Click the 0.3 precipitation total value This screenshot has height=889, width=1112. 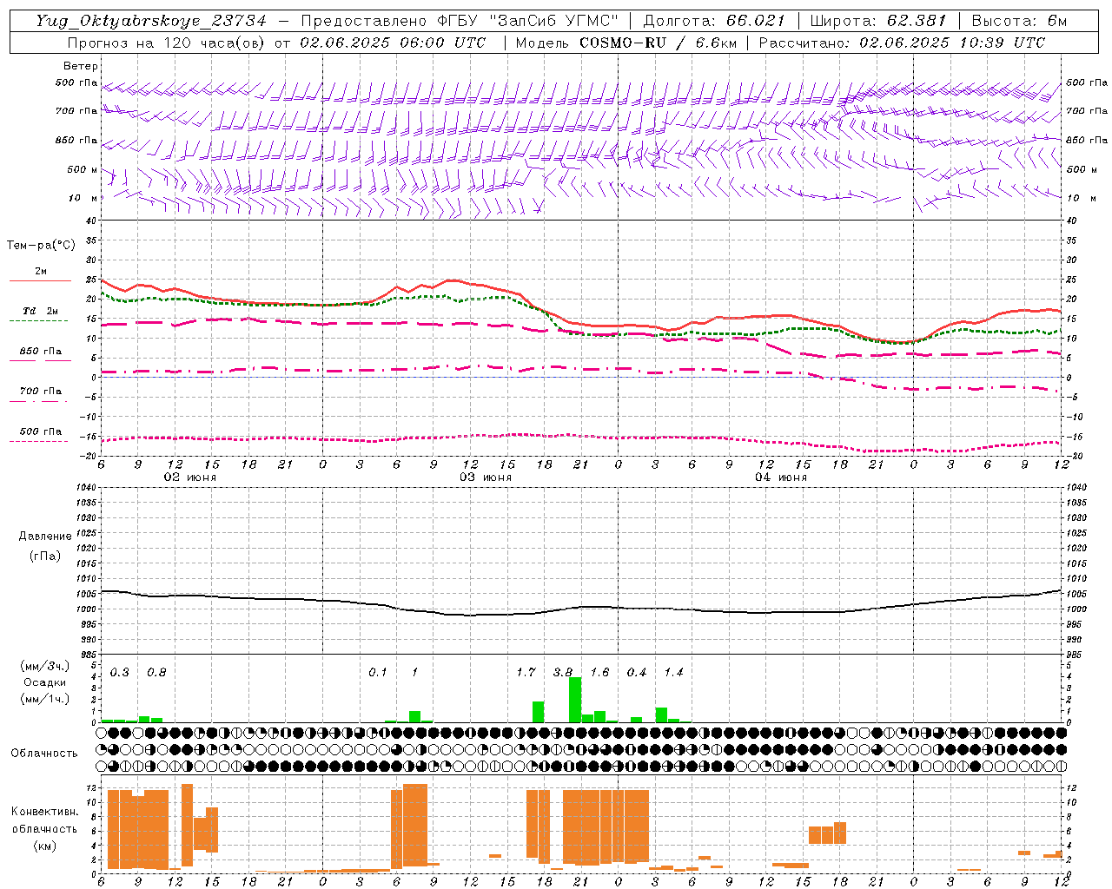[119, 672]
